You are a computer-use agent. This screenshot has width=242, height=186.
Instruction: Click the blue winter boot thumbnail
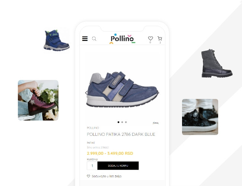57,40
